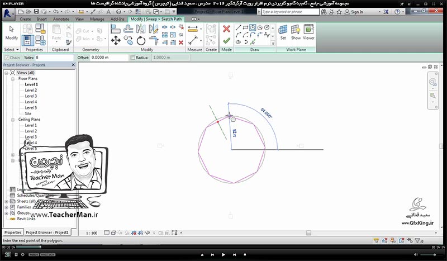The image size is (447, 261).
Task: Select the Circumscribed Polygon draw tool
Action: point(260,27)
